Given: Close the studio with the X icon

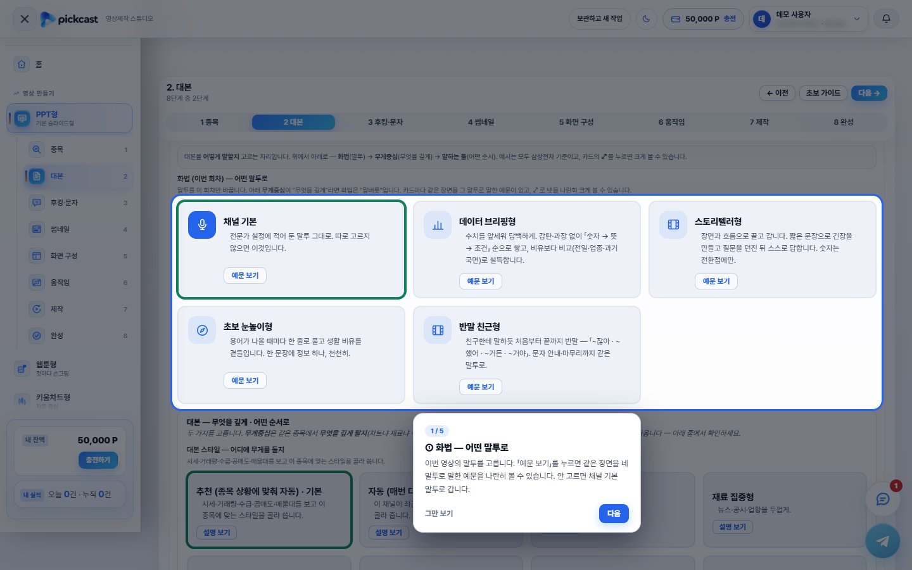Looking at the screenshot, I should [25, 19].
